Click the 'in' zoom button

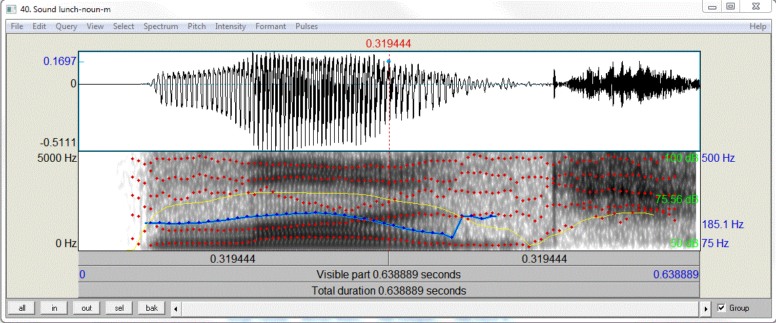54,308
